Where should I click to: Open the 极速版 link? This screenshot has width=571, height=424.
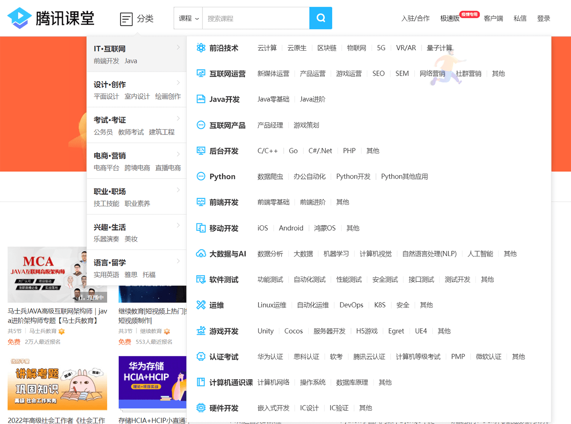pos(450,18)
